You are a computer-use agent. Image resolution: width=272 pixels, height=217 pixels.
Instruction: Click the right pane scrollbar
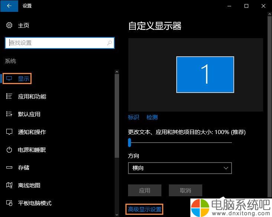270,106
